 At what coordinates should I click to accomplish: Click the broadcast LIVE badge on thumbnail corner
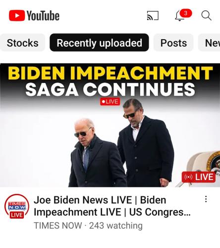click(x=199, y=177)
